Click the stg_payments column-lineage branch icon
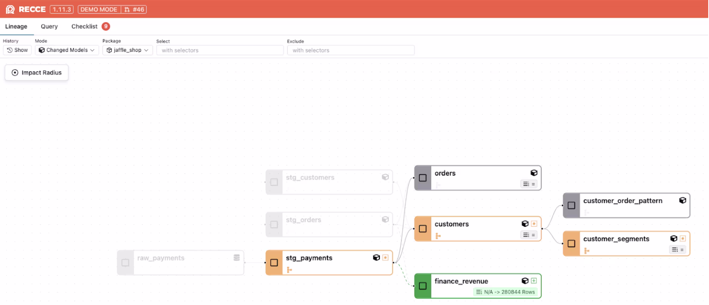 pyautogui.click(x=289, y=270)
